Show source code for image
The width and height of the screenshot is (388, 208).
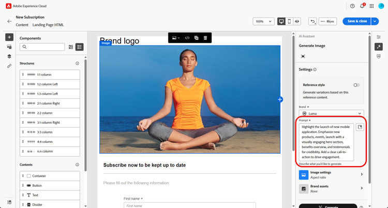(187, 38)
